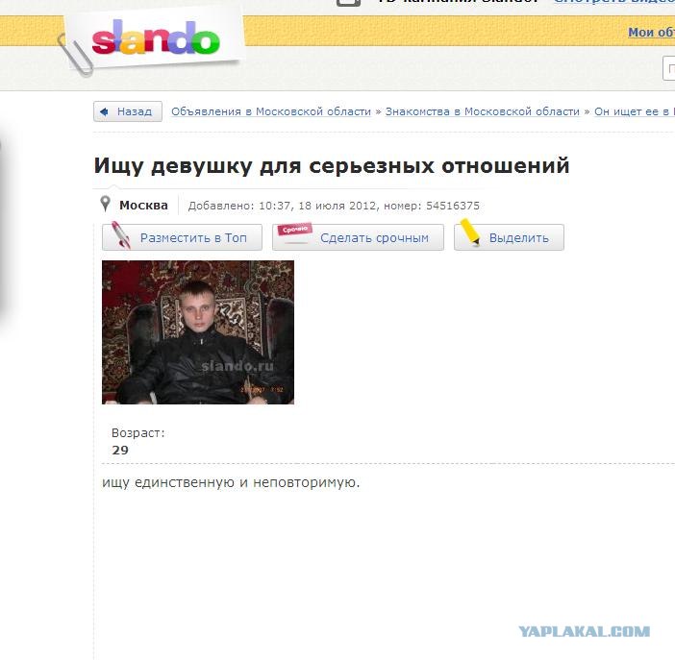Open the ad photo thumbnail

[x=198, y=332]
